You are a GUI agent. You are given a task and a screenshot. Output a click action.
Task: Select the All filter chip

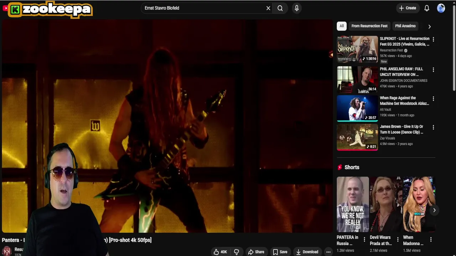click(x=342, y=26)
